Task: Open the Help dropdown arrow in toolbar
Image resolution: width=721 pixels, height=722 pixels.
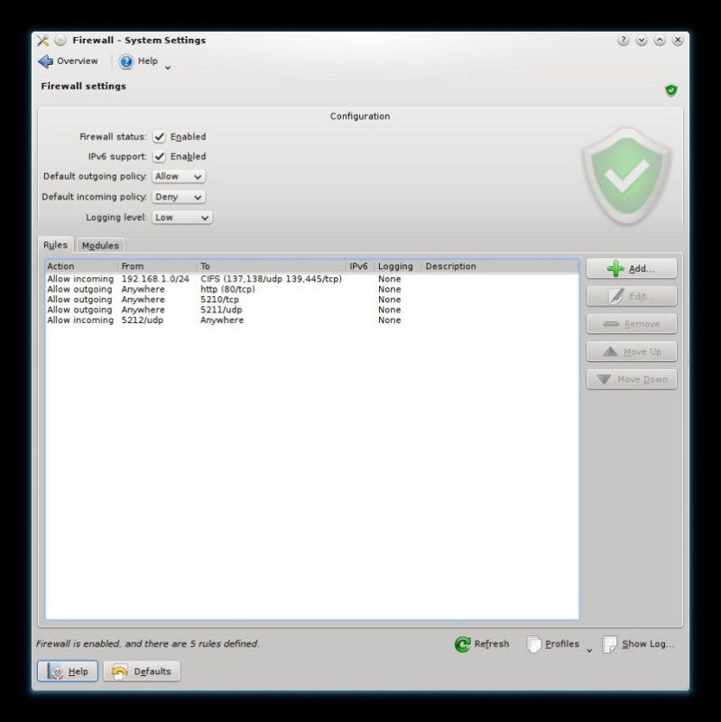Action: 168,68
